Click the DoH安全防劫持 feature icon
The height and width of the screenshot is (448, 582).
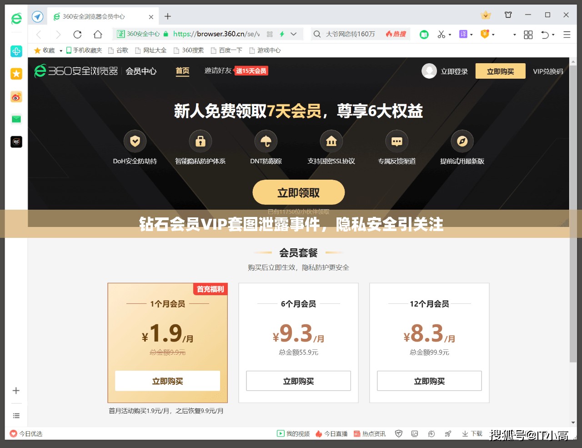point(135,141)
